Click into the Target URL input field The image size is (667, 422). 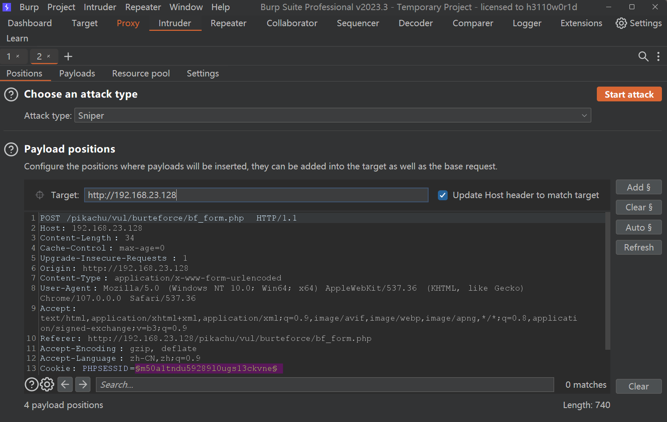click(256, 195)
